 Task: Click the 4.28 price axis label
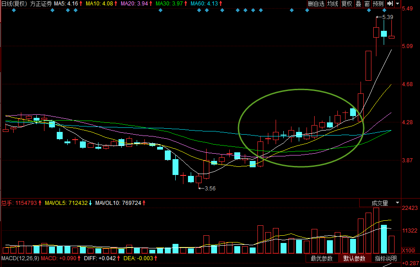click(x=407, y=122)
